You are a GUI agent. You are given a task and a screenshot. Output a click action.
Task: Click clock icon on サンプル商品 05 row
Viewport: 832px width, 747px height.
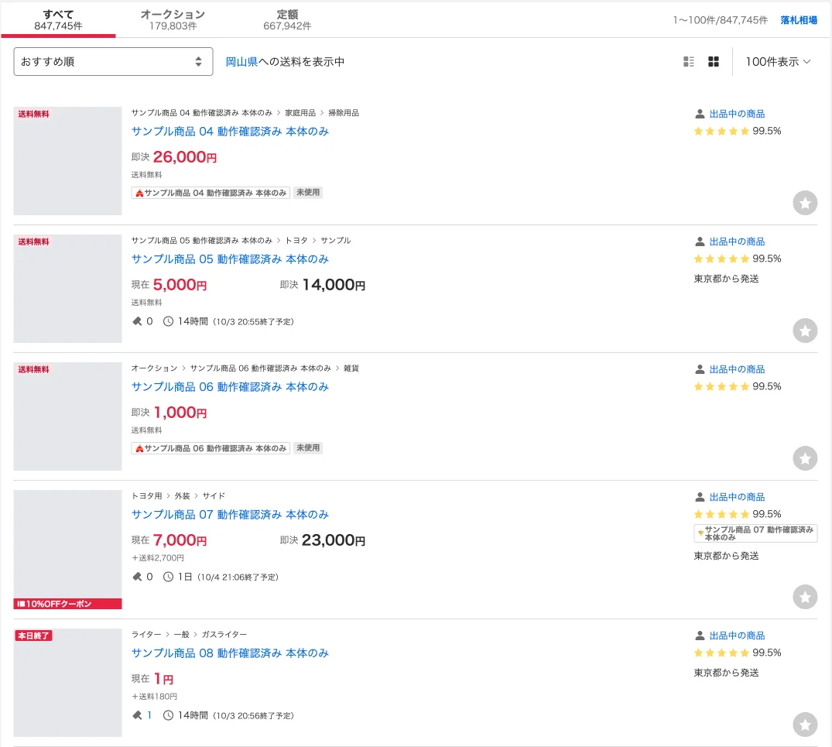[168, 321]
